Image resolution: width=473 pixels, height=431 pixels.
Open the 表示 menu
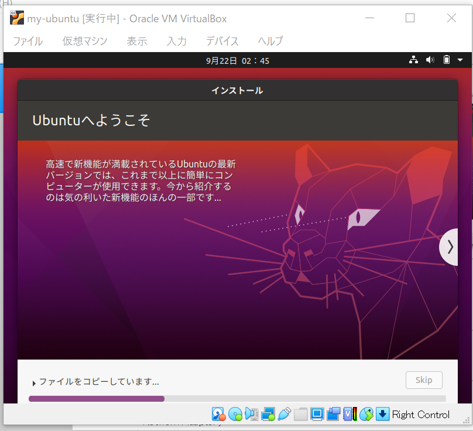137,41
